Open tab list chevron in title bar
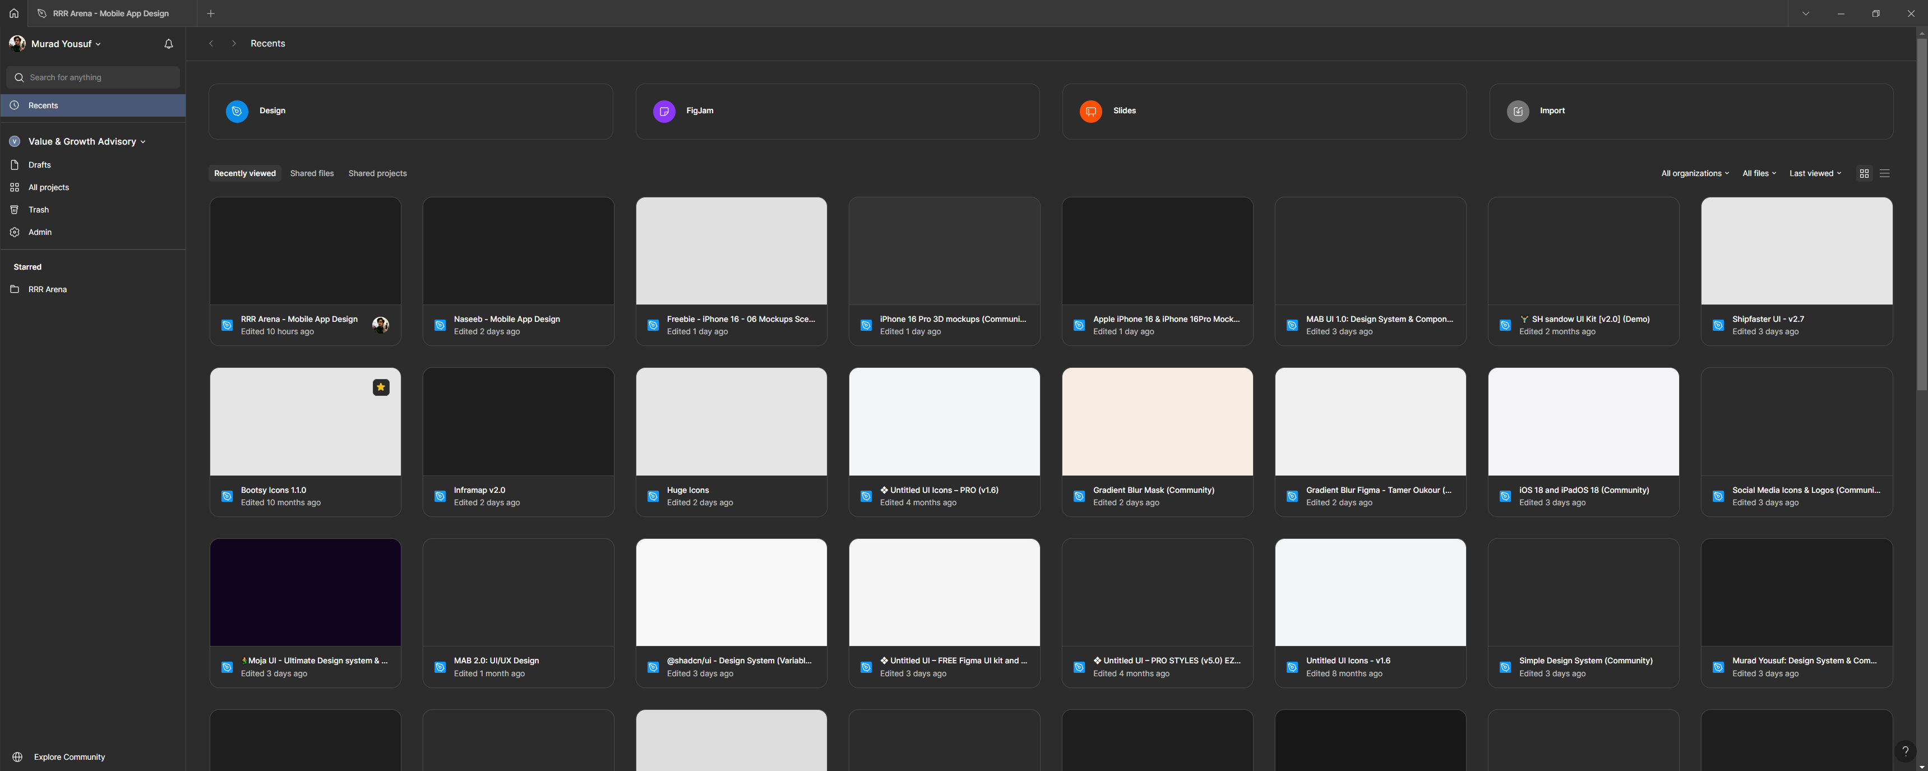Screen dimensions: 1928x771 pyautogui.click(x=1805, y=13)
